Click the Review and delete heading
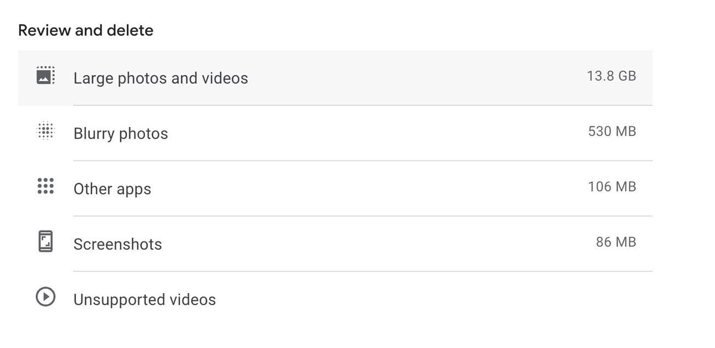 (x=85, y=30)
